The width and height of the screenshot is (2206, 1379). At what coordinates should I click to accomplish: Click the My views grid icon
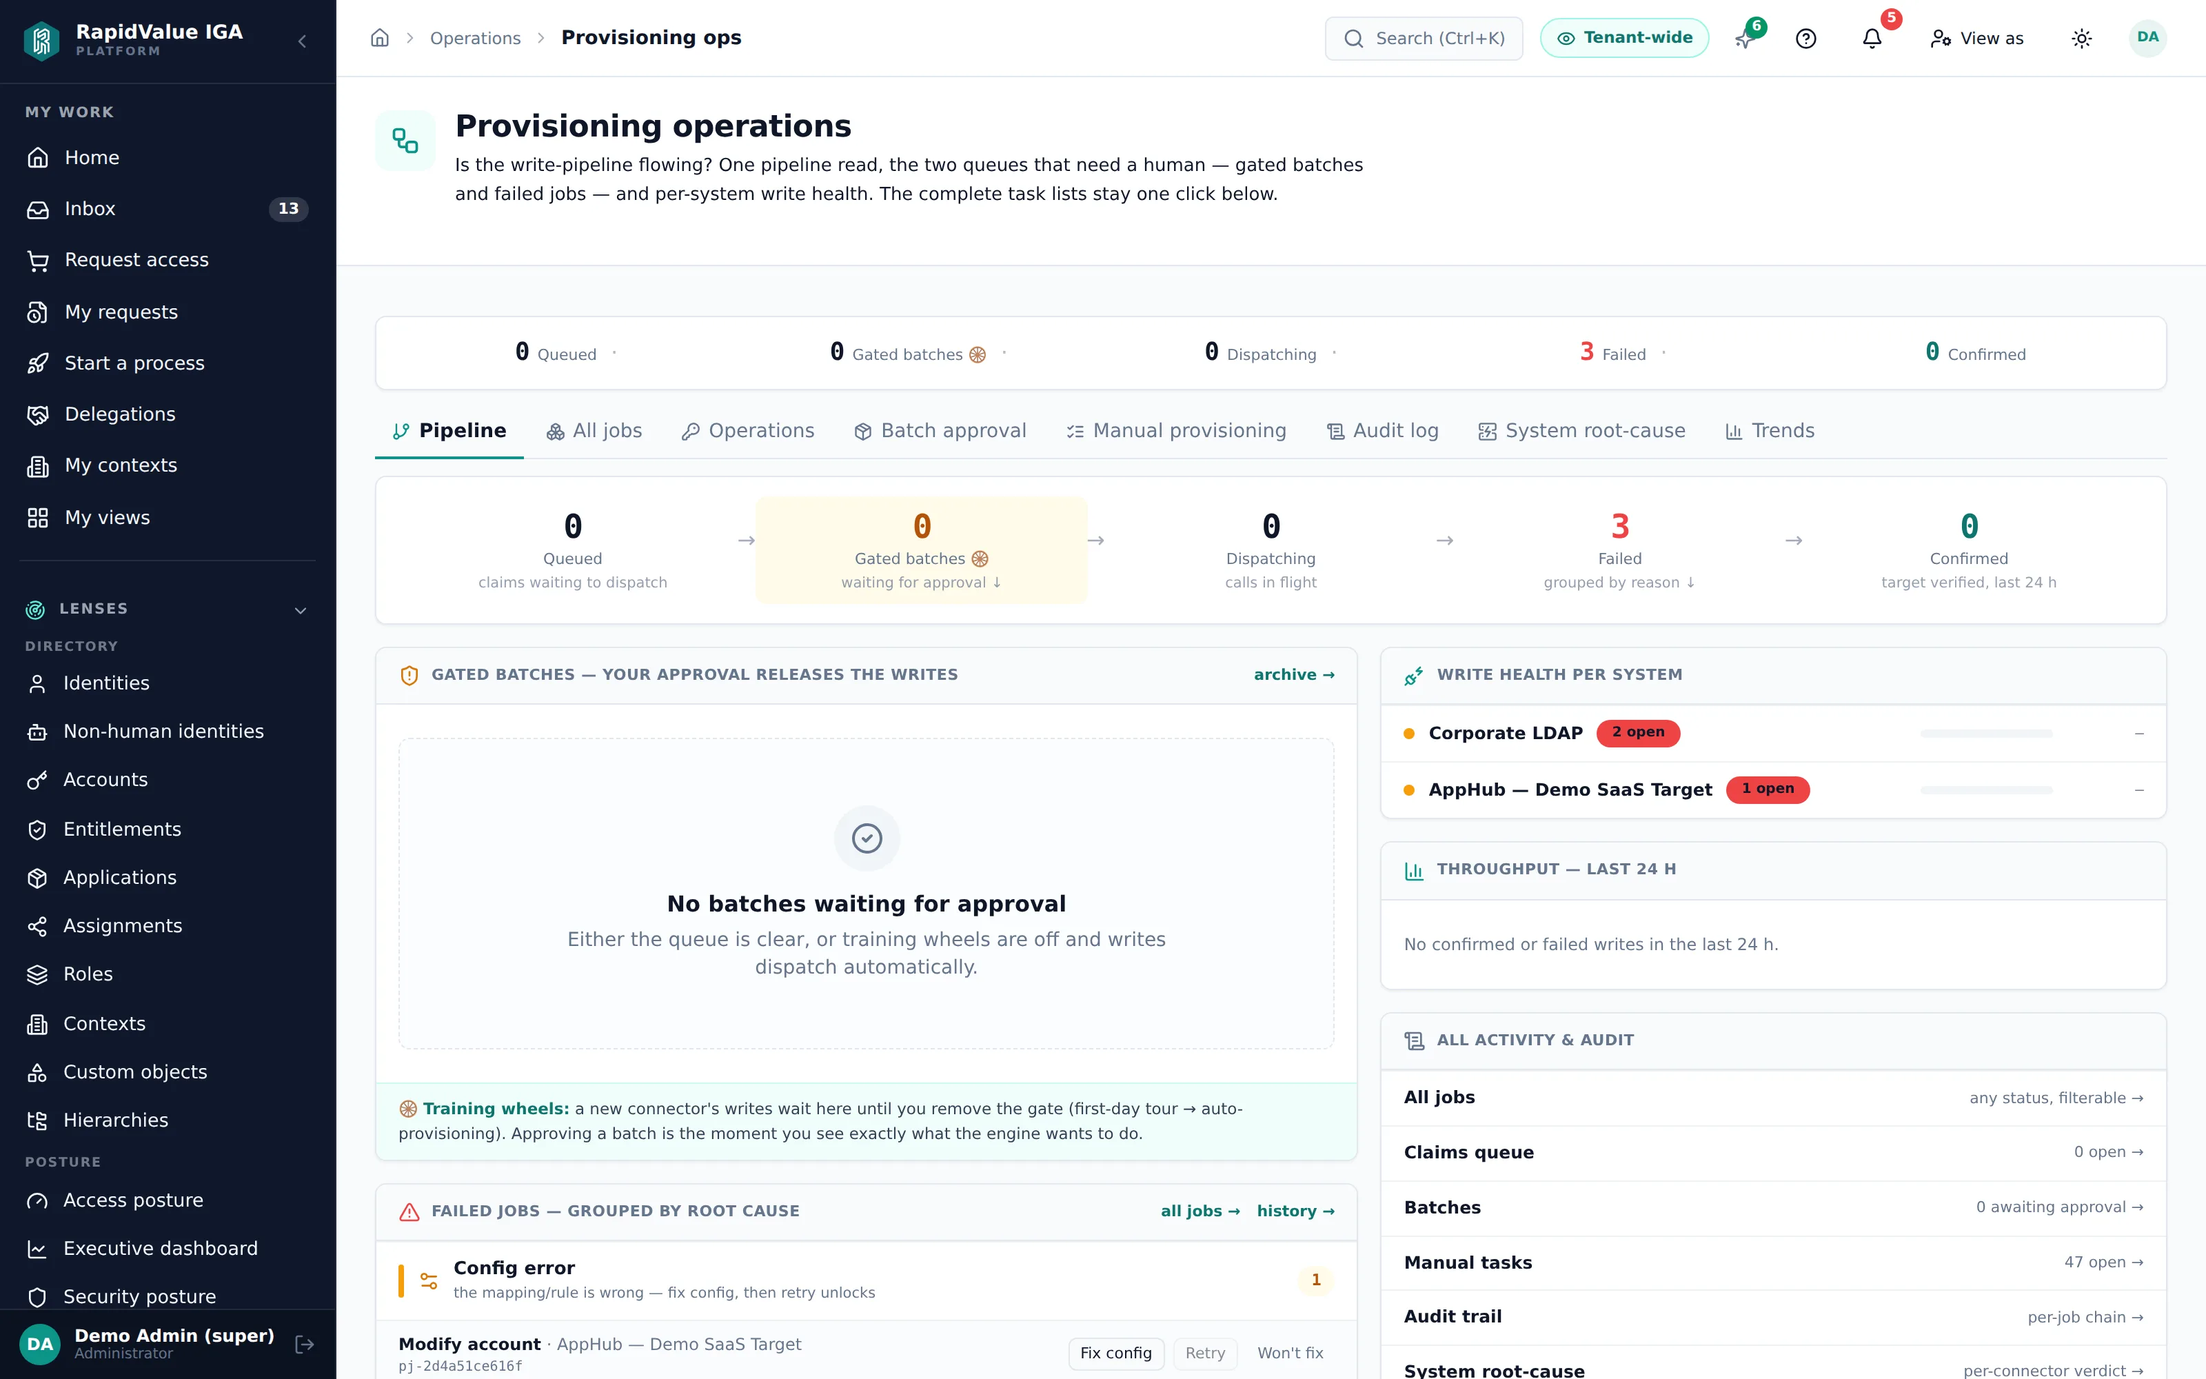tap(37, 518)
